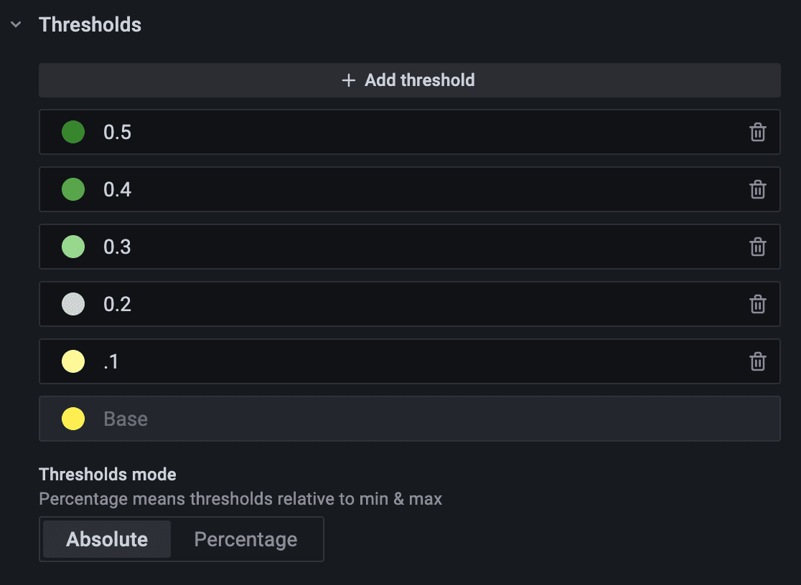Open gray color swatch for 0.2
801x585 pixels.
click(73, 305)
